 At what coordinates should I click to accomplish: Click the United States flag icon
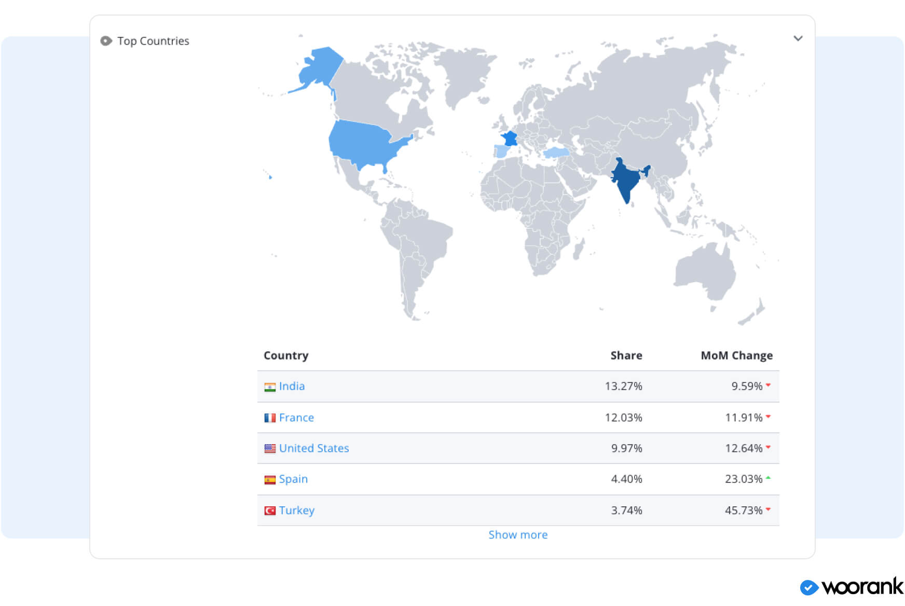tap(270, 449)
